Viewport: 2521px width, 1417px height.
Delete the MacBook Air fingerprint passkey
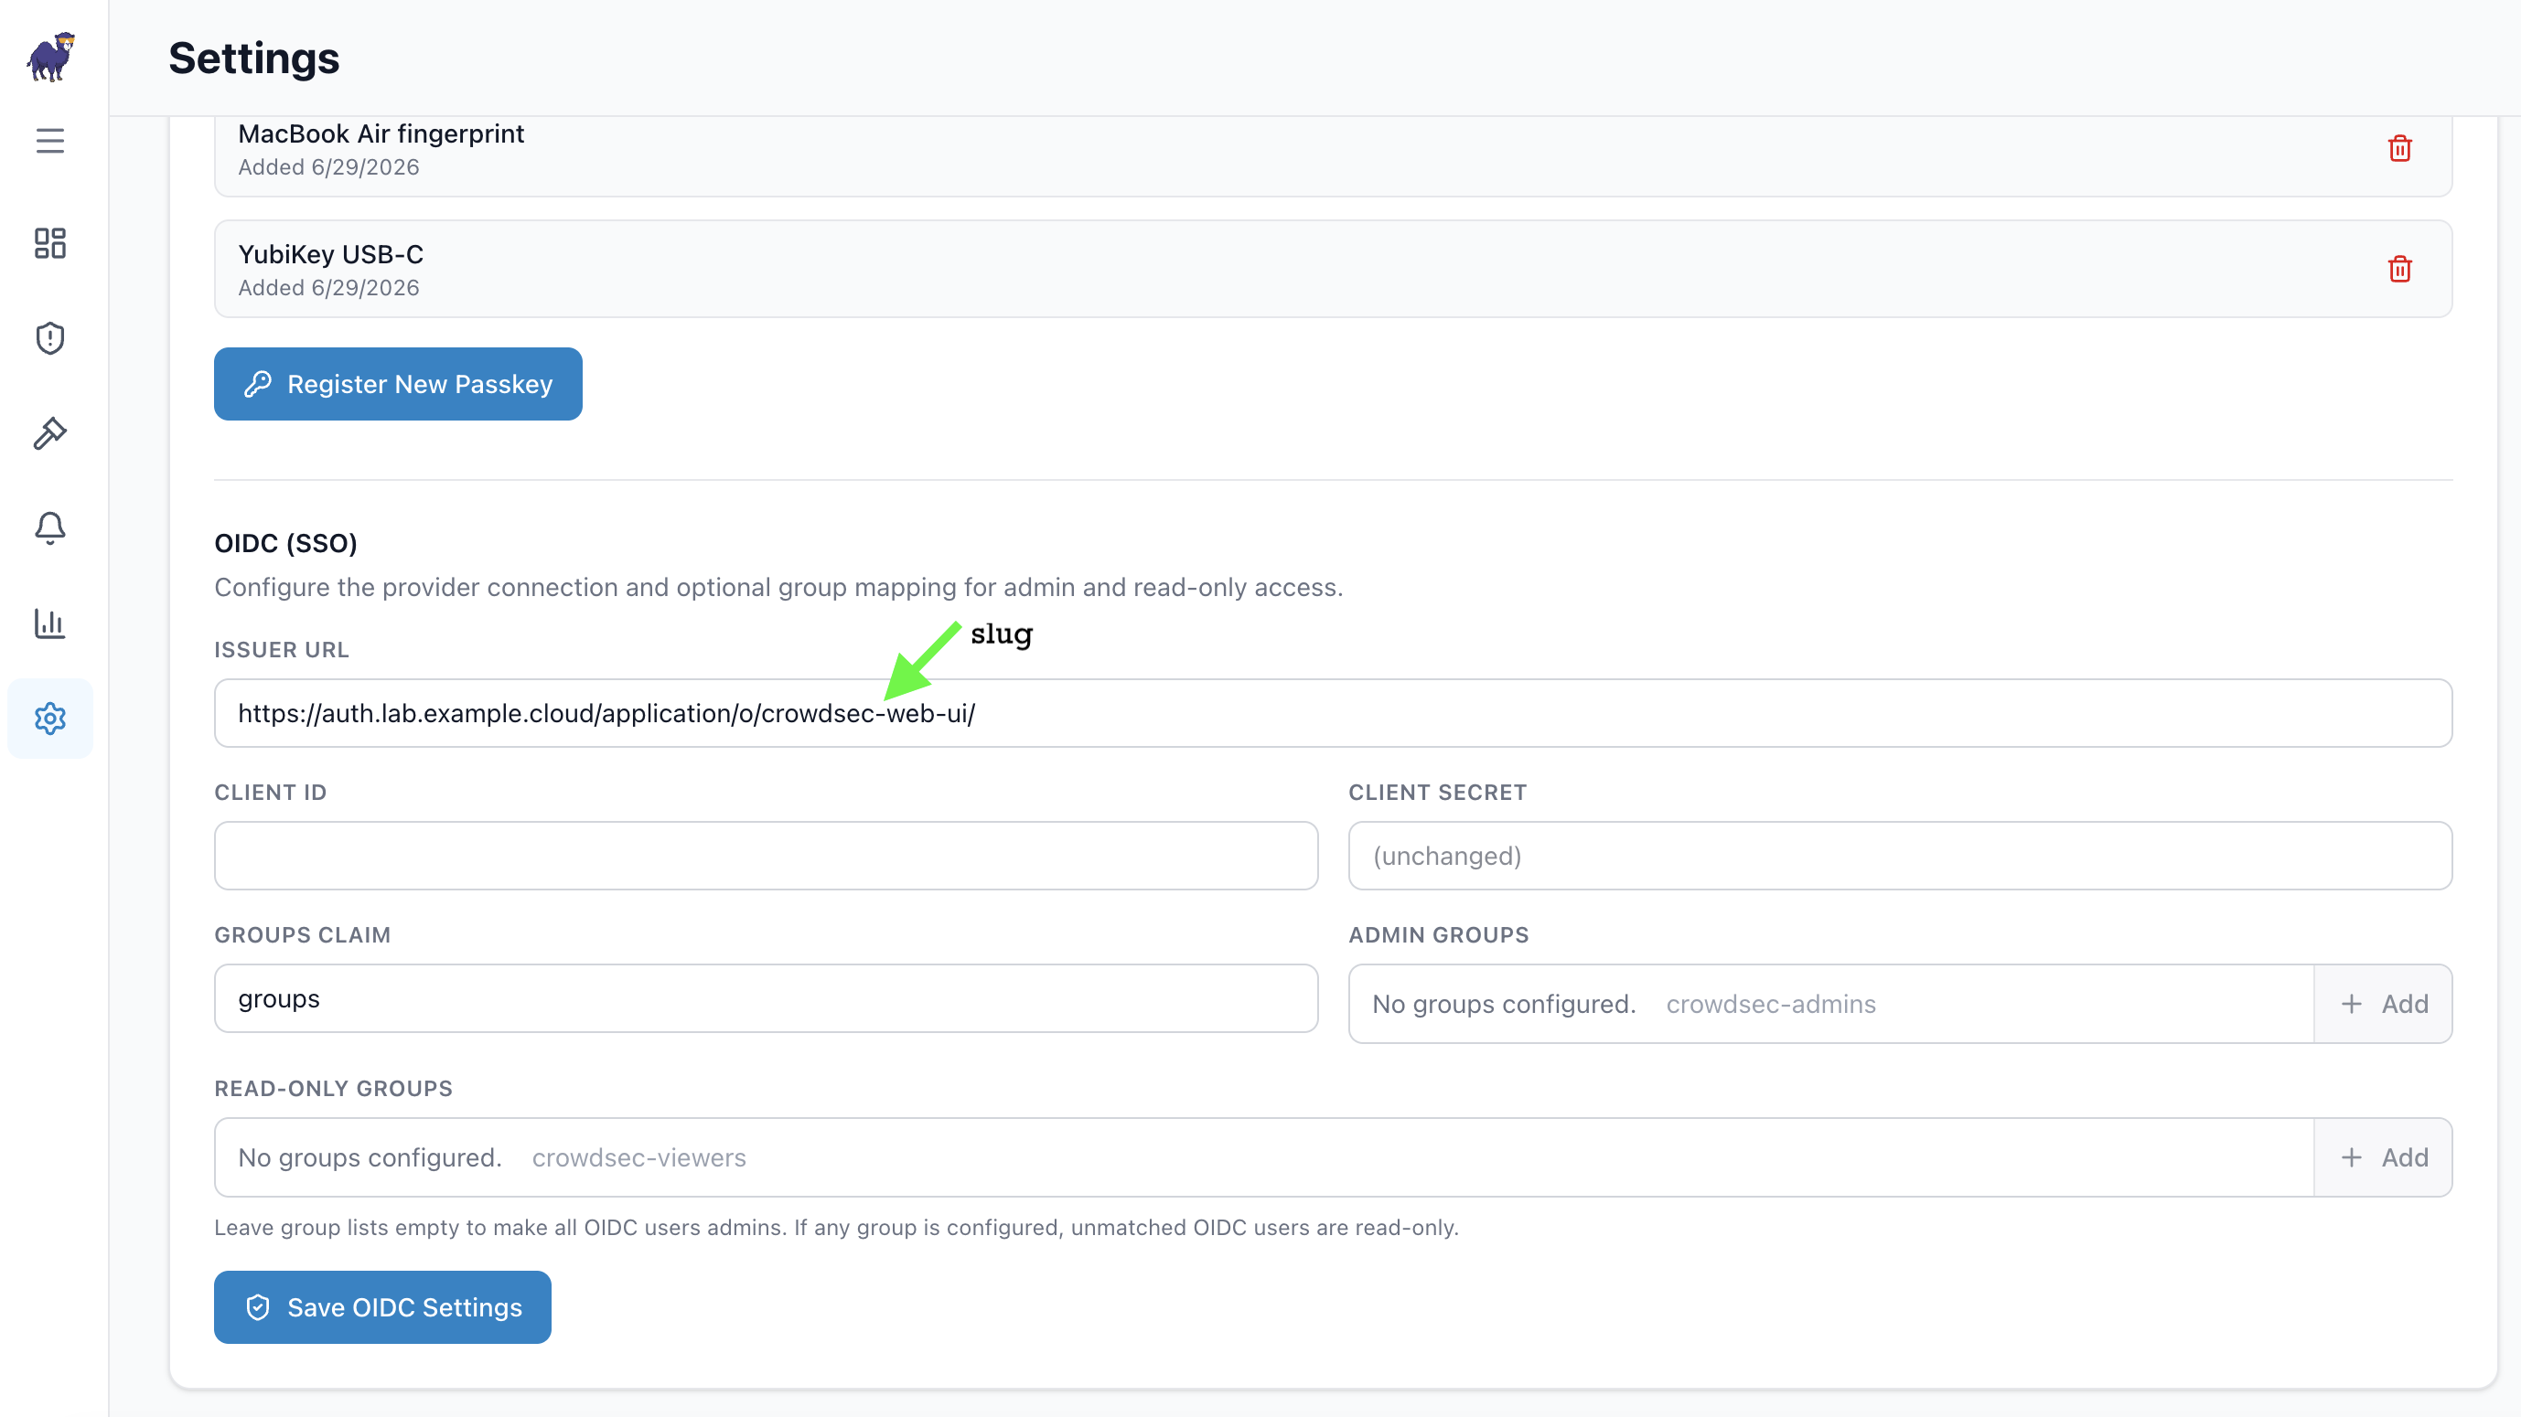click(2399, 149)
